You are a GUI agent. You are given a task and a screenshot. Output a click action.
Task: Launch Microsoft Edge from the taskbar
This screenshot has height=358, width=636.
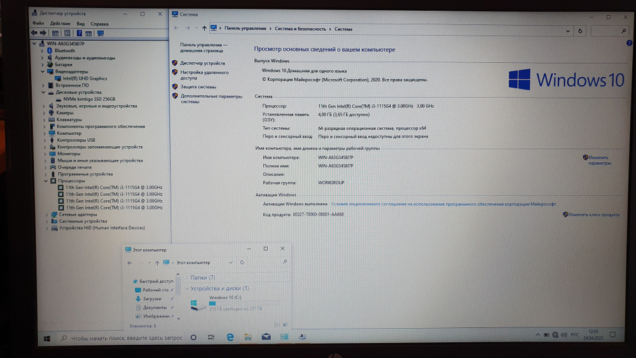[x=230, y=337]
